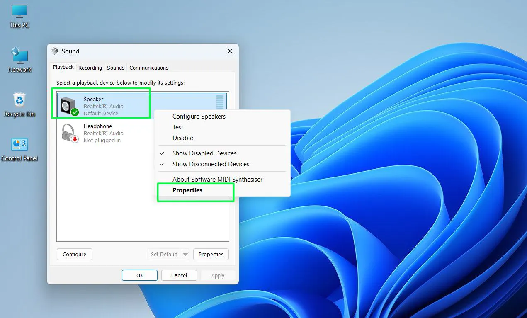Select Properties from the context menu
The image size is (527, 318).
tap(187, 190)
